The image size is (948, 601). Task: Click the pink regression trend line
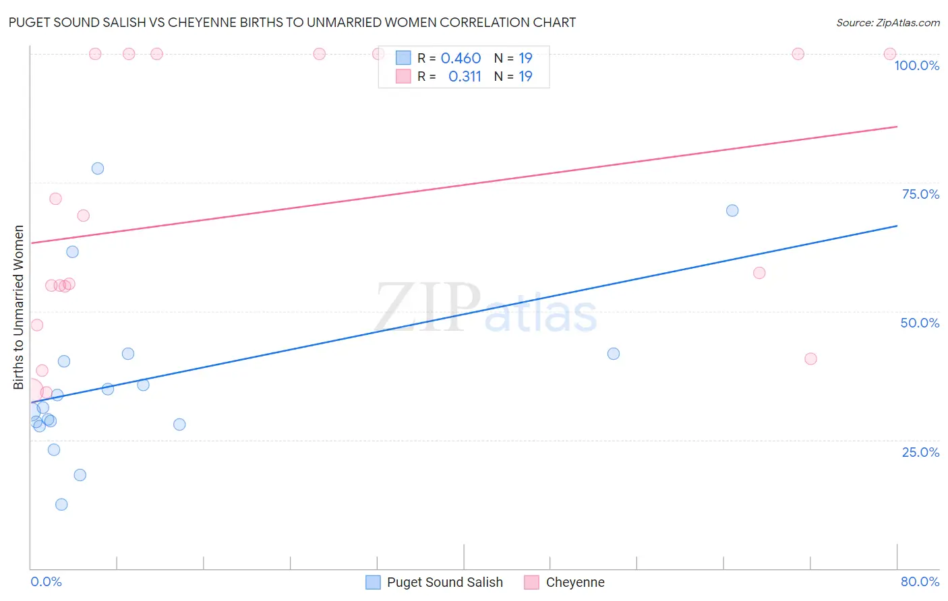point(464,185)
